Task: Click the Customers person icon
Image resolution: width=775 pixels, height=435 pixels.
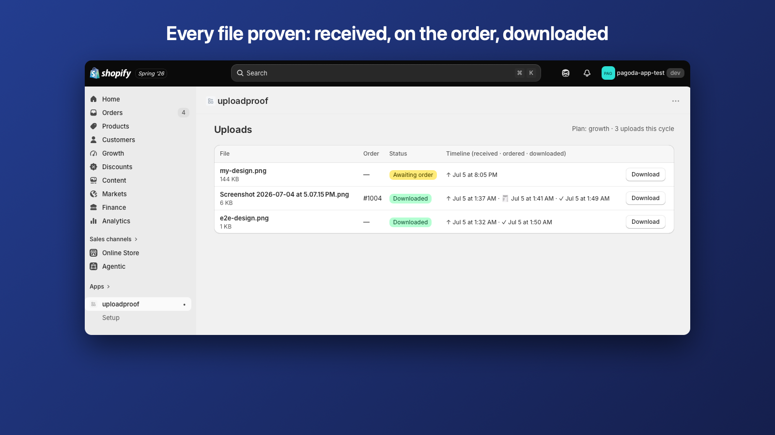Action: (93, 140)
